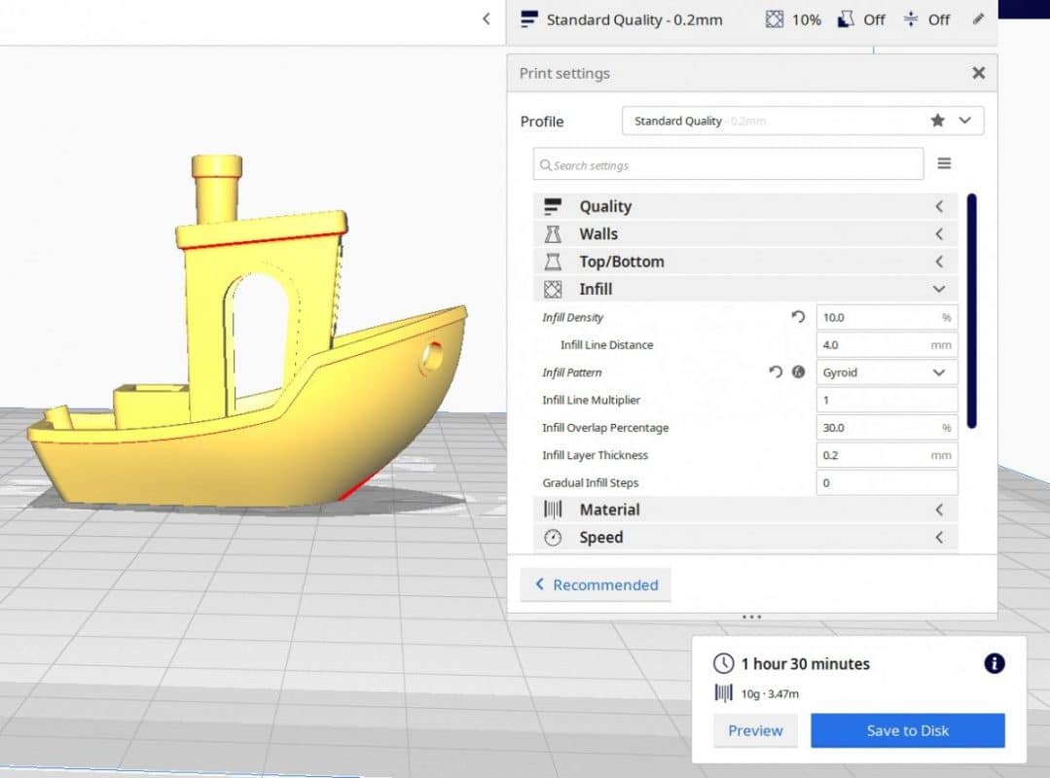1050x778 pixels.
Task: Expand the Top/Bottom section chevron
Action: point(939,262)
